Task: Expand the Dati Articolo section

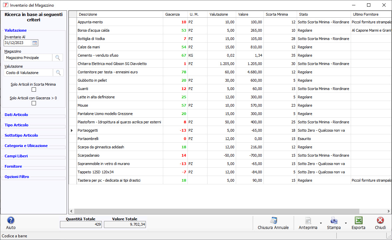Action: (x=16, y=115)
